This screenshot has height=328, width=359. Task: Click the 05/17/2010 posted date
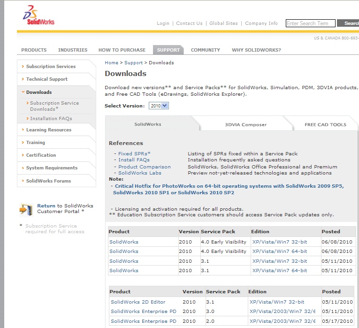point(337,321)
